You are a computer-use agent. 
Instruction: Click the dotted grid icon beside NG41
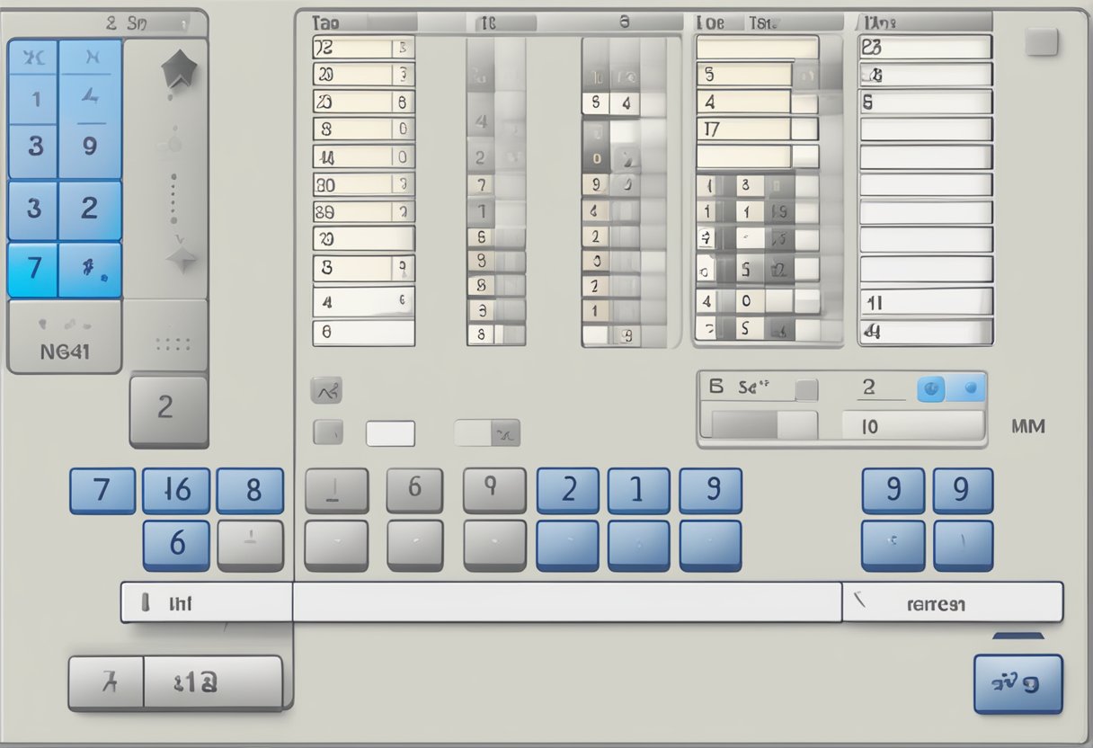tap(172, 343)
